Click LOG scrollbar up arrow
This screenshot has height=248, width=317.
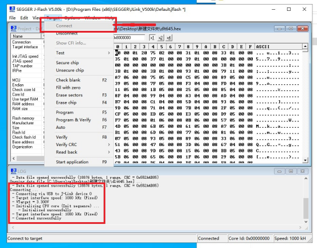306,179
